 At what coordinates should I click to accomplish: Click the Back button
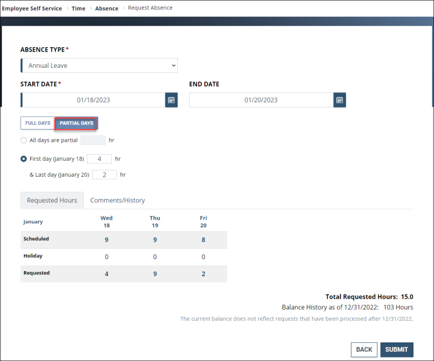(364, 349)
